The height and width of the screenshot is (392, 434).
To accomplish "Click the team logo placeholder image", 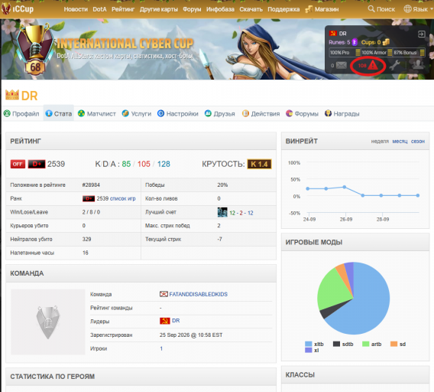I will tap(48, 322).
